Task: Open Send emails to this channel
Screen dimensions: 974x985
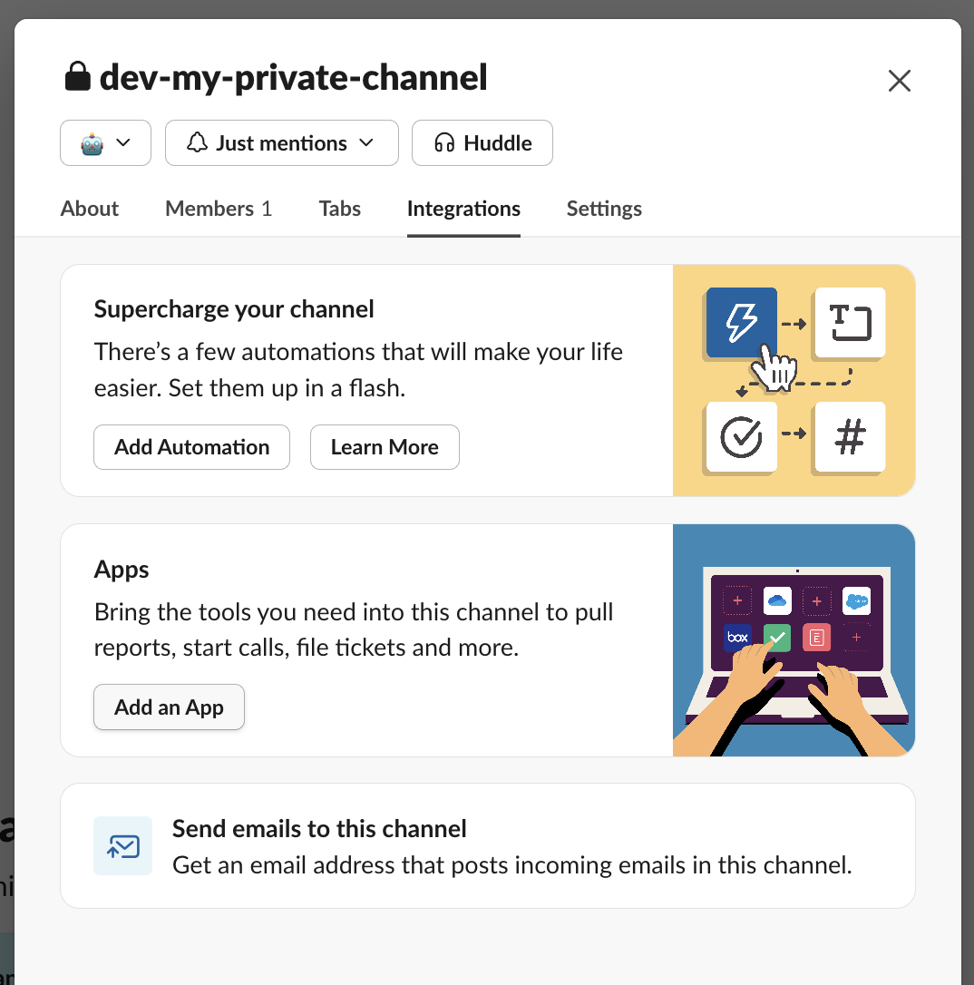Action: [x=487, y=845]
